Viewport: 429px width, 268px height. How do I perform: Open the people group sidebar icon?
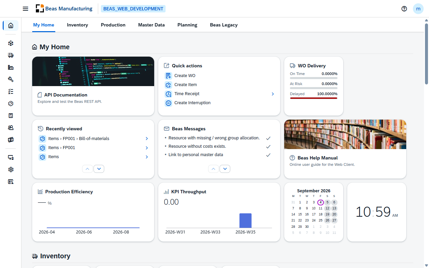tap(11, 128)
